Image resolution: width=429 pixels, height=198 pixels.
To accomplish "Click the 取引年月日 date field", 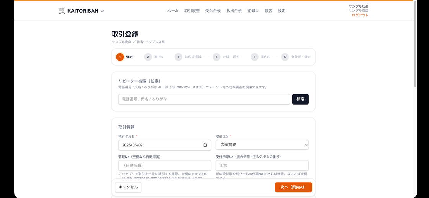I will pyautogui.click(x=165, y=145).
